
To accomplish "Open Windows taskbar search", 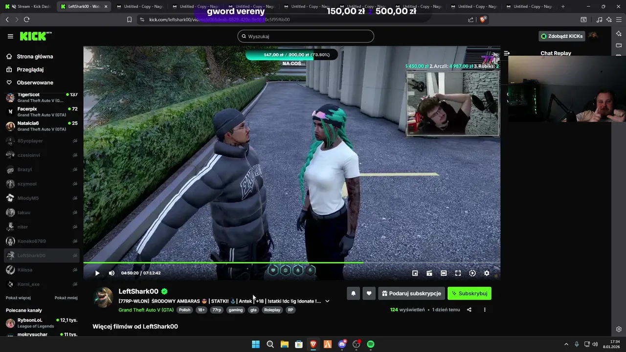I will [270, 344].
